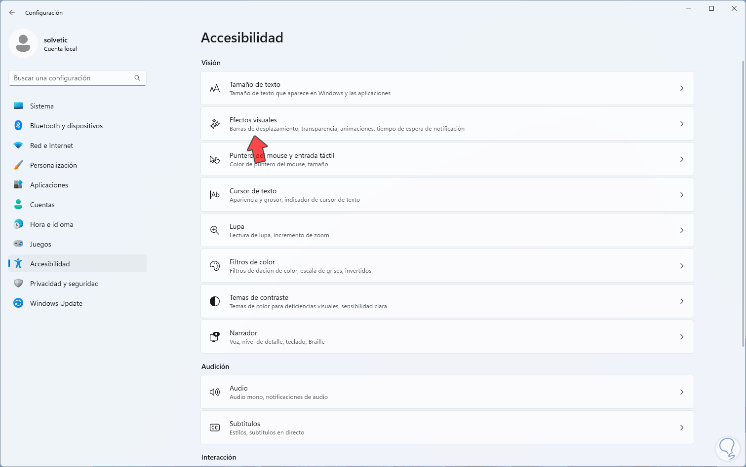The width and height of the screenshot is (746, 467).
Task: Click the Filtros de color palette icon
Action: [x=215, y=266]
